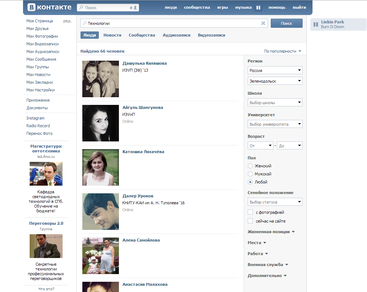Open 'По популярности' sort dropdown
367x292 pixels.
tap(282, 51)
